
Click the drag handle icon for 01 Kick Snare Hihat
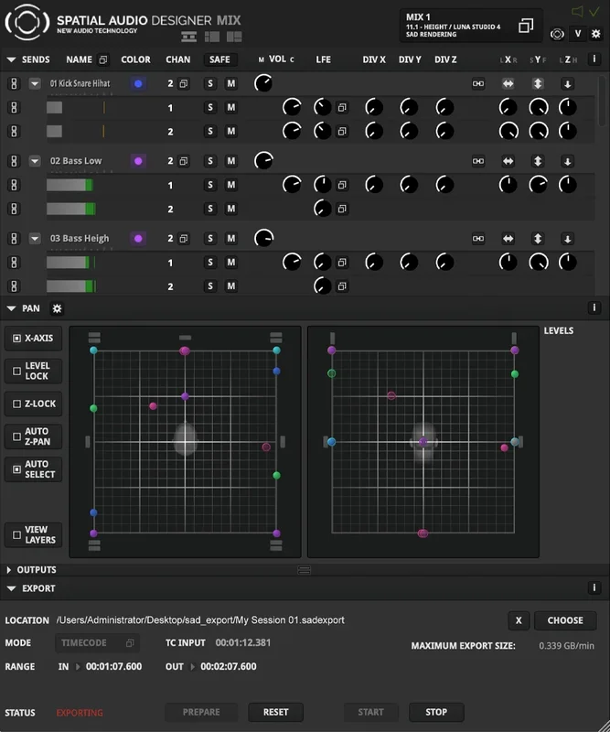pos(14,83)
